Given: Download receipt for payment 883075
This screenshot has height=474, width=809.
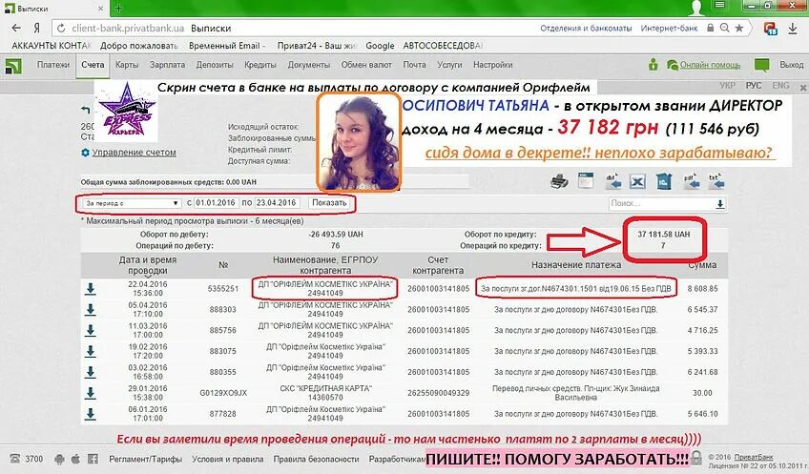Looking at the screenshot, I should 91,351.
